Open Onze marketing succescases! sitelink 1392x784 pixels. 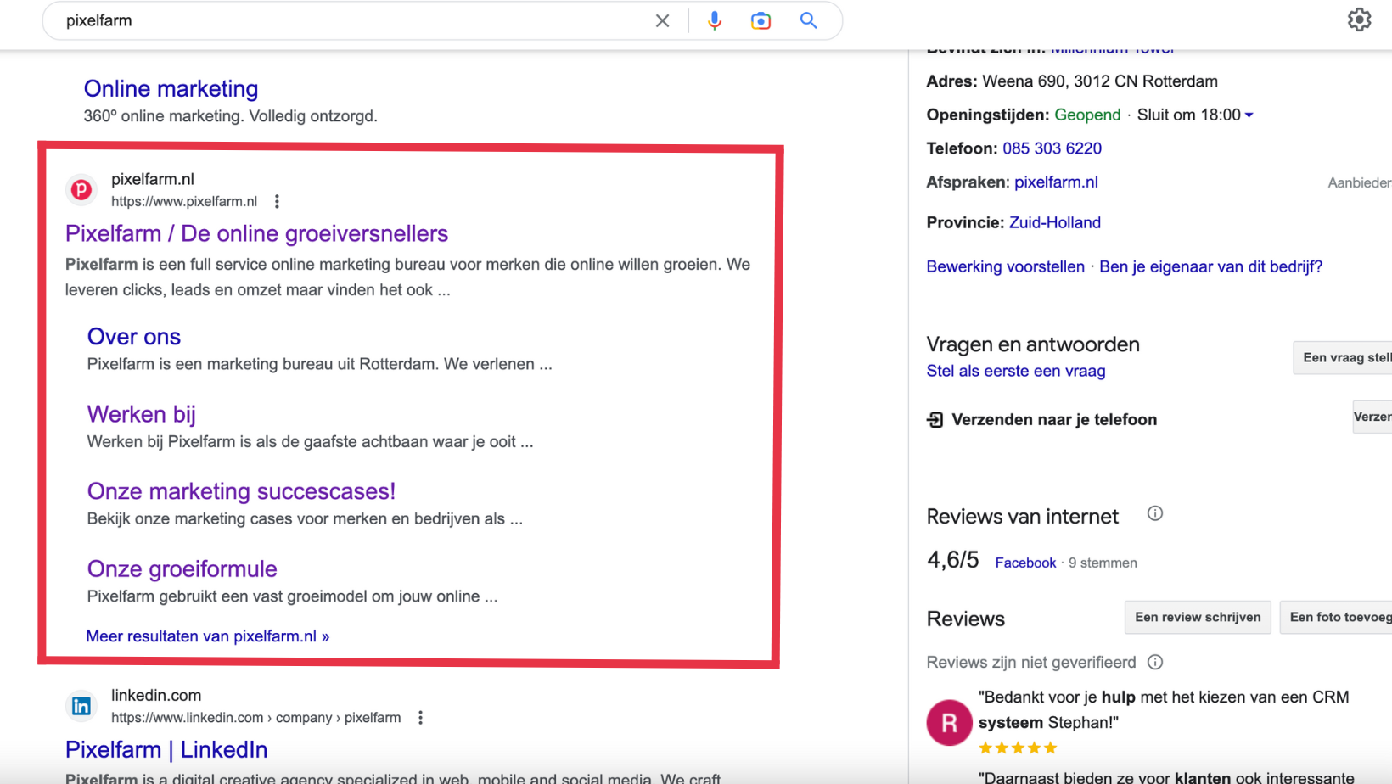coord(241,491)
